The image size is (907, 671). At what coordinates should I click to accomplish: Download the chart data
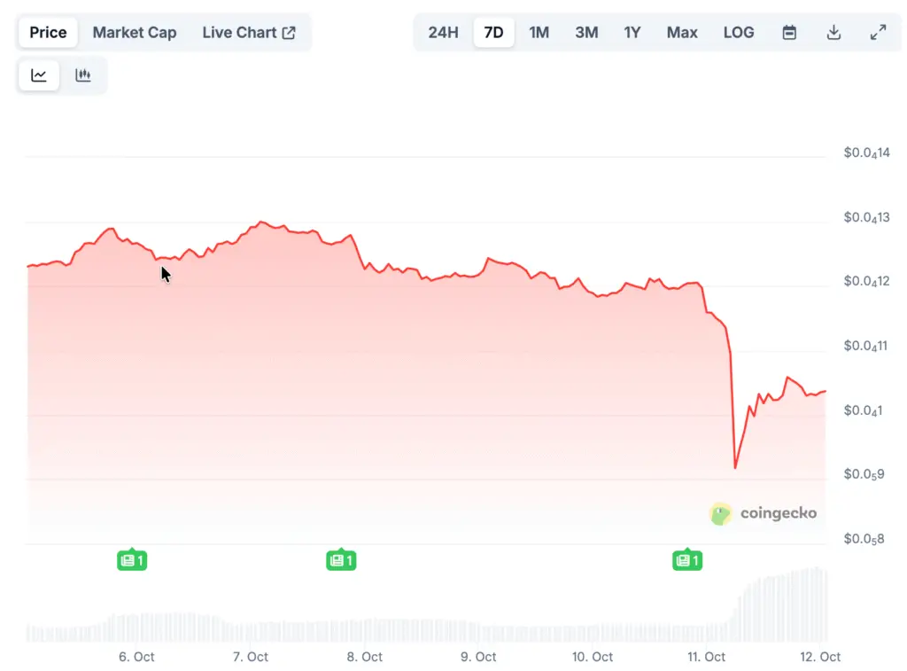833,33
